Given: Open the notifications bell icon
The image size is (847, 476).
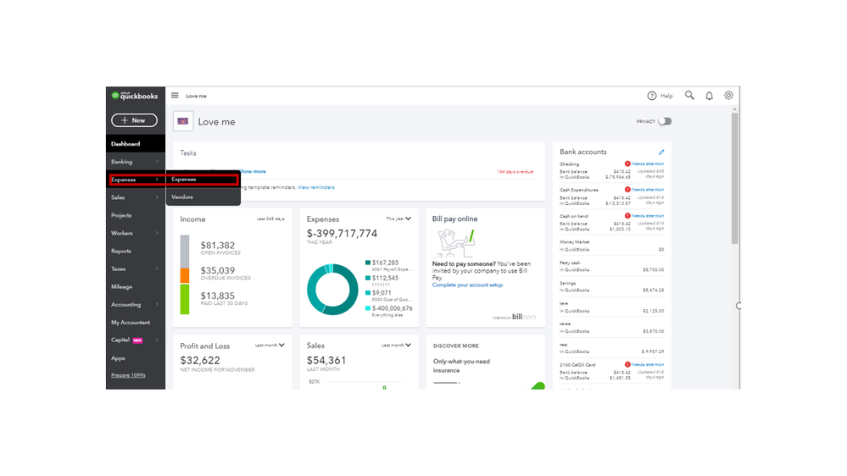Looking at the screenshot, I should (x=710, y=96).
